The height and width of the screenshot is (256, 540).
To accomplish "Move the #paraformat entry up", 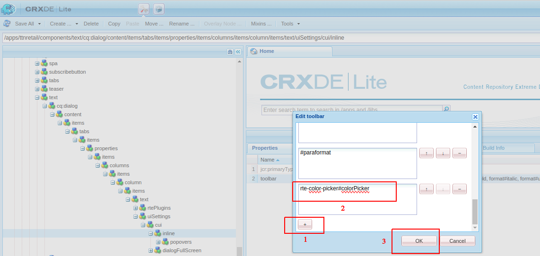I will 427,153.
